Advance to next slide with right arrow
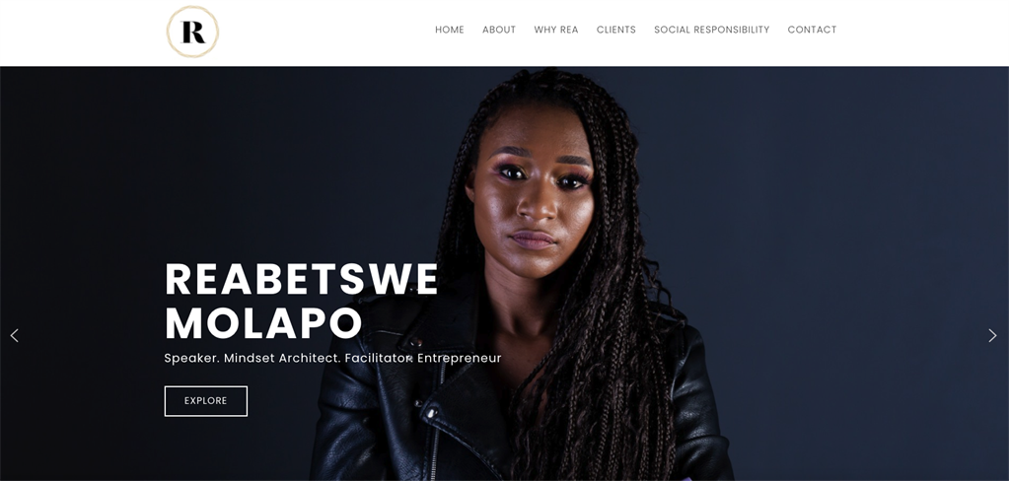 point(992,335)
